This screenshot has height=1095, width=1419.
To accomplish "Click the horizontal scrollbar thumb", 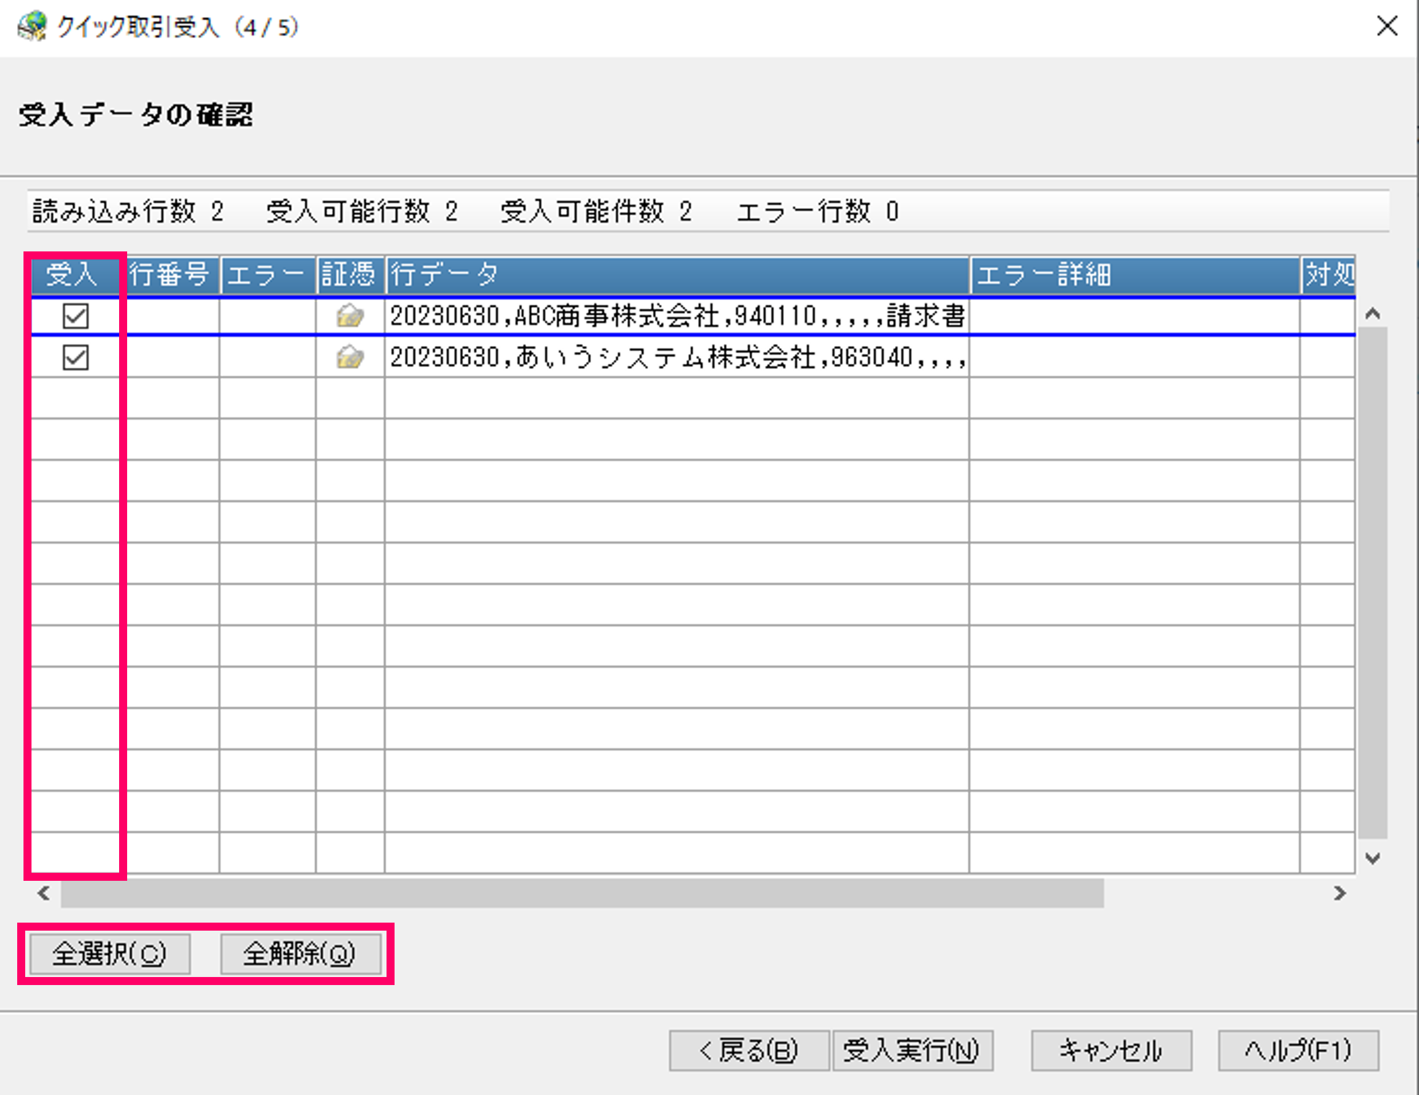I will pos(581,893).
